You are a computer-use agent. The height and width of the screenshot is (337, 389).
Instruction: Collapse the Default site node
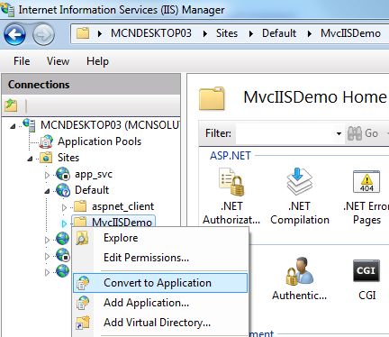(x=47, y=191)
